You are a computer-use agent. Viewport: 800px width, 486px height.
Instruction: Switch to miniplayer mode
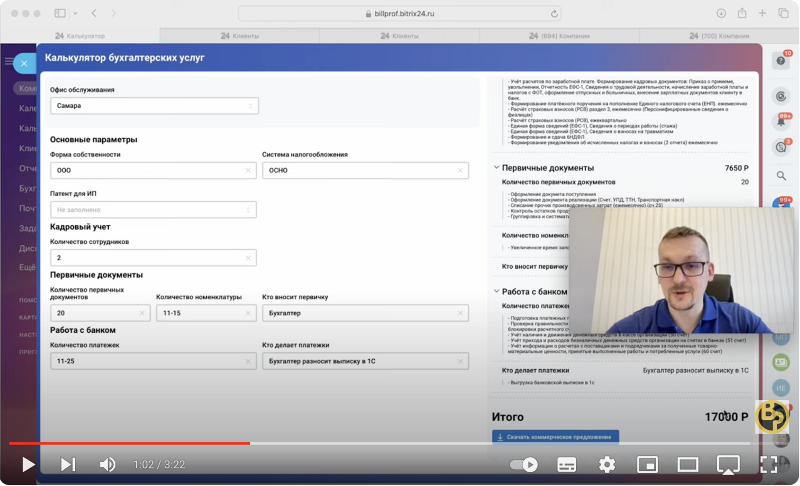tap(648, 465)
